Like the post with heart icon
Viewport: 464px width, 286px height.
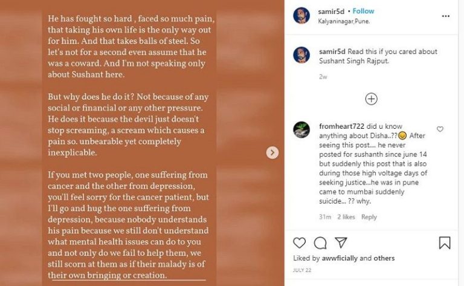(x=299, y=242)
